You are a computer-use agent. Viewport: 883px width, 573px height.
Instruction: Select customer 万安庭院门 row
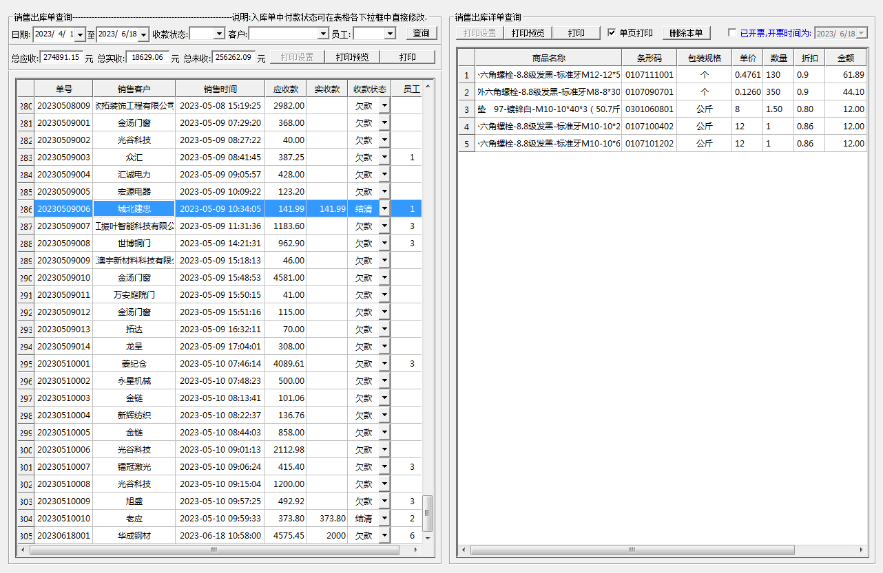(x=134, y=294)
